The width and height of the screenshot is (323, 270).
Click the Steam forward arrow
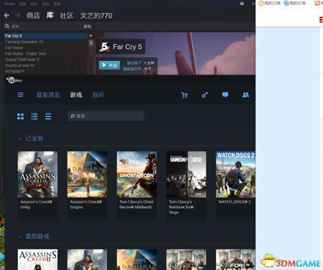pyautogui.click(x=18, y=16)
